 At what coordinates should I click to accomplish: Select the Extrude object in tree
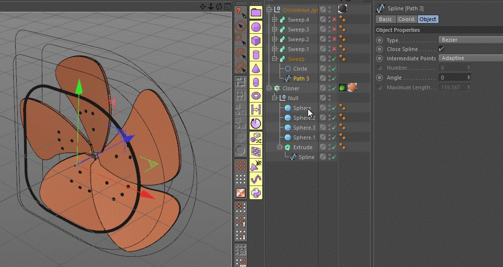coord(302,147)
